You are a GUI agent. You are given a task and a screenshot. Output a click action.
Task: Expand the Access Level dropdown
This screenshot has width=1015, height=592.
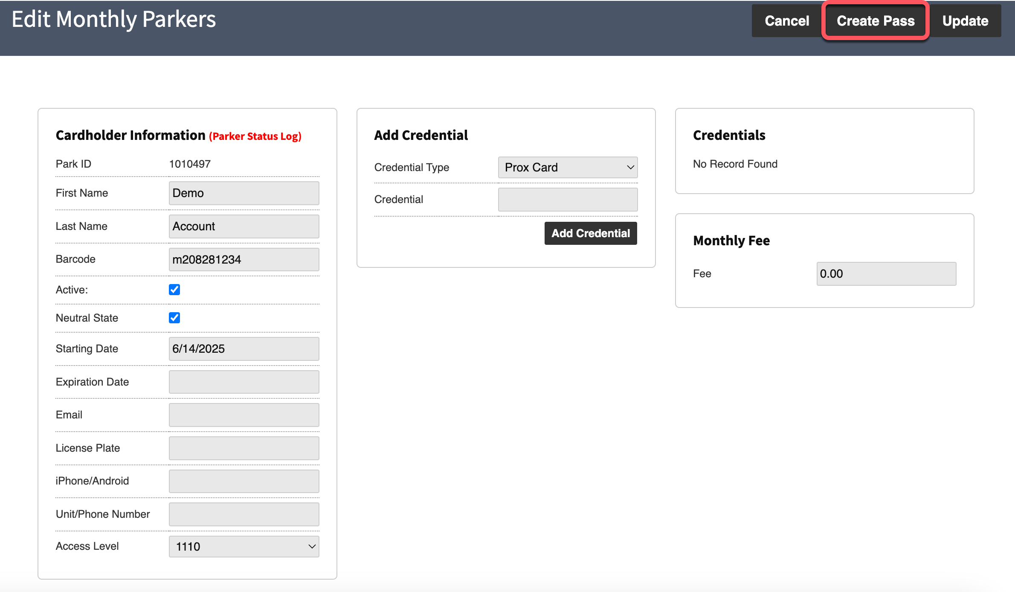244,546
